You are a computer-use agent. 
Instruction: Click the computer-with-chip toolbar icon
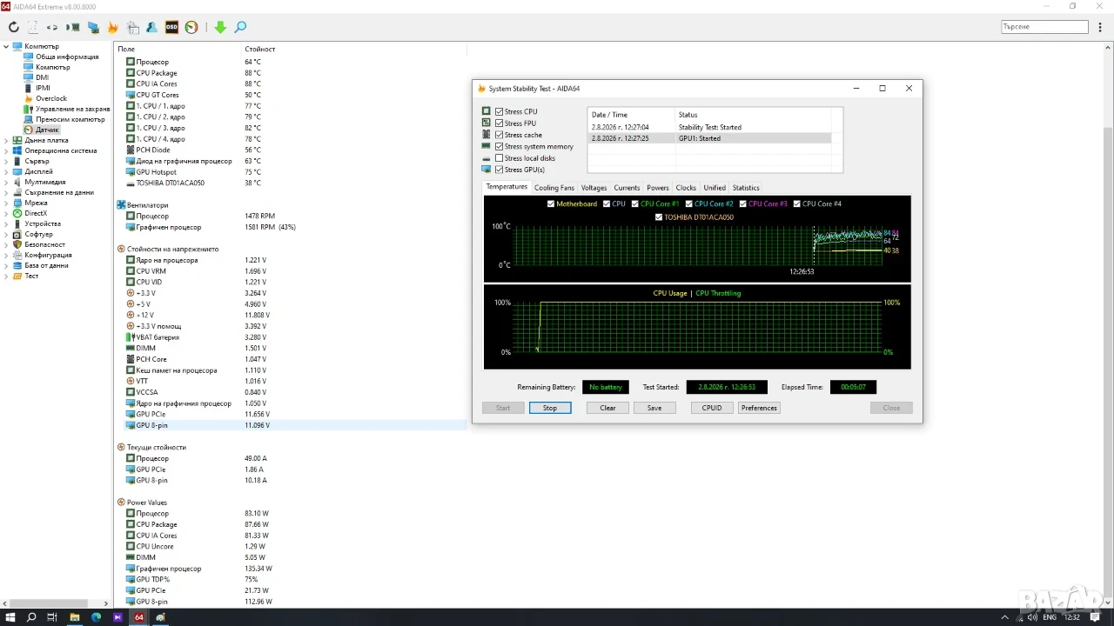[x=93, y=27]
